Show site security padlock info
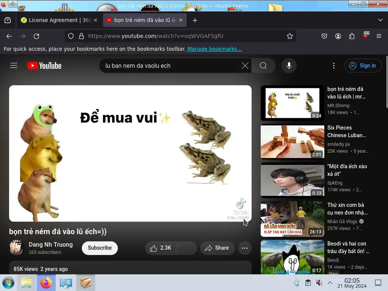 (81, 36)
